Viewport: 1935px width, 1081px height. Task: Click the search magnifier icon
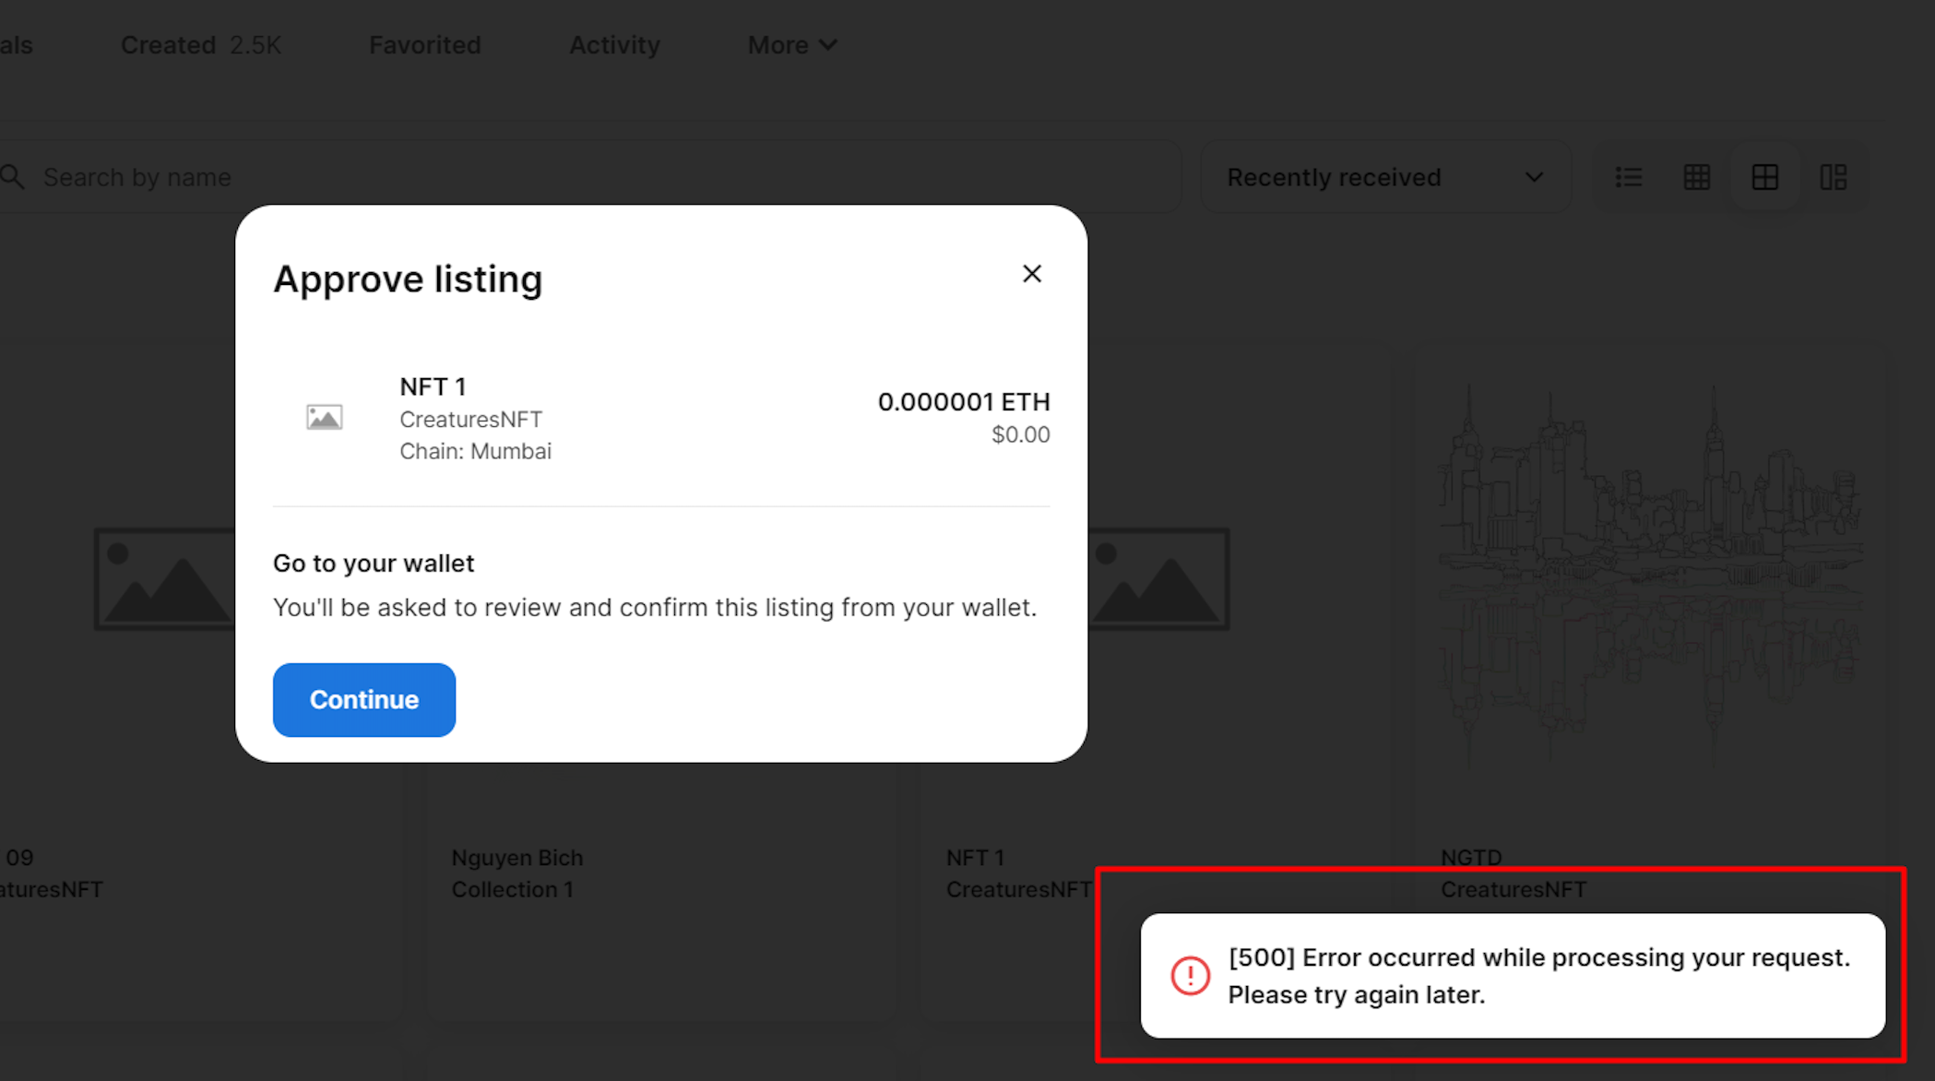(13, 175)
